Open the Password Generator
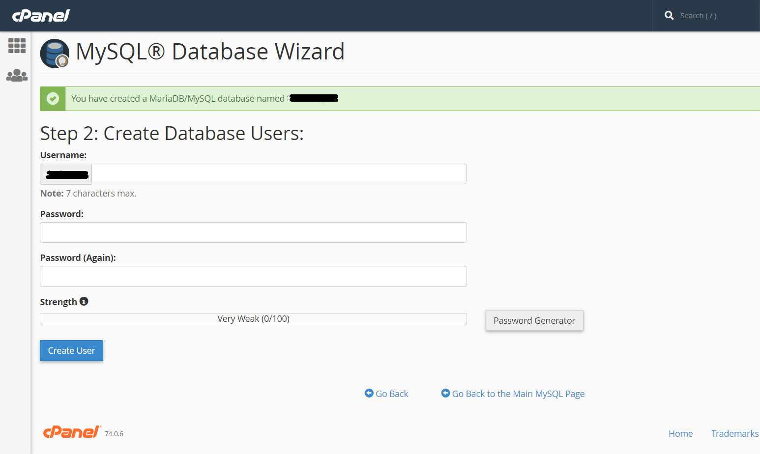The image size is (760, 454). (x=534, y=320)
